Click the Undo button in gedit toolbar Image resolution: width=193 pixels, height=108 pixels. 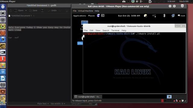[x=52, y=10]
